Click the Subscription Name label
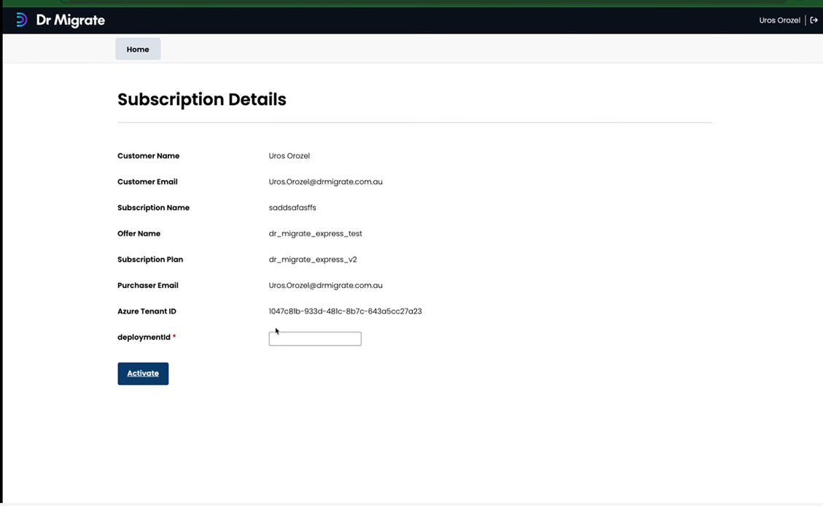The width and height of the screenshot is (823, 506). coord(153,208)
